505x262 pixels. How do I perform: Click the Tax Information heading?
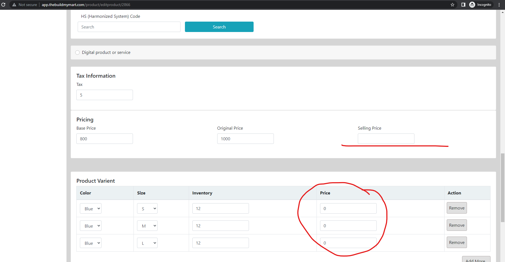click(x=96, y=76)
